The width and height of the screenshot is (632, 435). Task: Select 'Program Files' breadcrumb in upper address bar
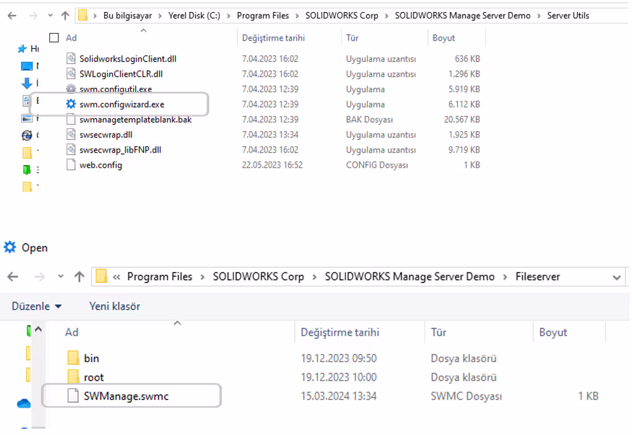click(263, 16)
